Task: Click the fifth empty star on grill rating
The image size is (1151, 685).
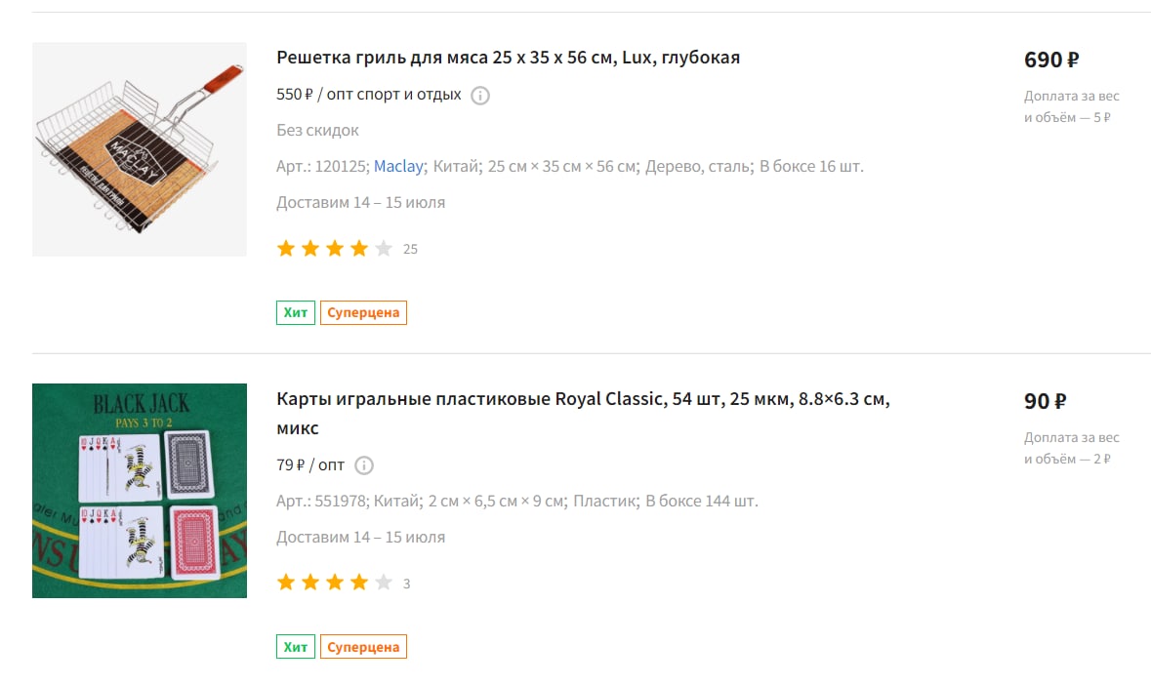Action: (383, 249)
